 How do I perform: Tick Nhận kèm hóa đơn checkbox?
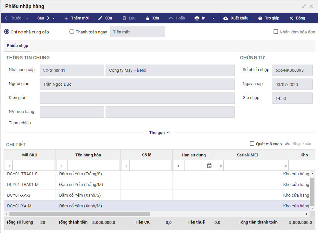[276, 31]
